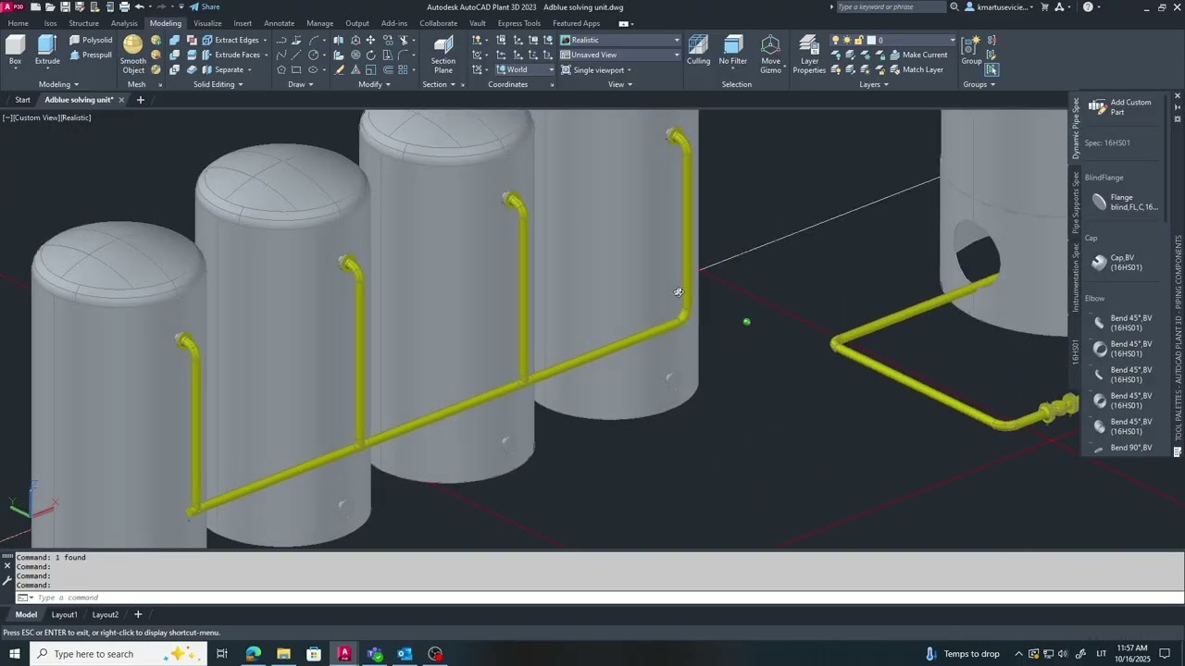Click the Make Current layer button
Viewport: 1185px width, 666px height.
pyautogui.click(x=917, y=55)
